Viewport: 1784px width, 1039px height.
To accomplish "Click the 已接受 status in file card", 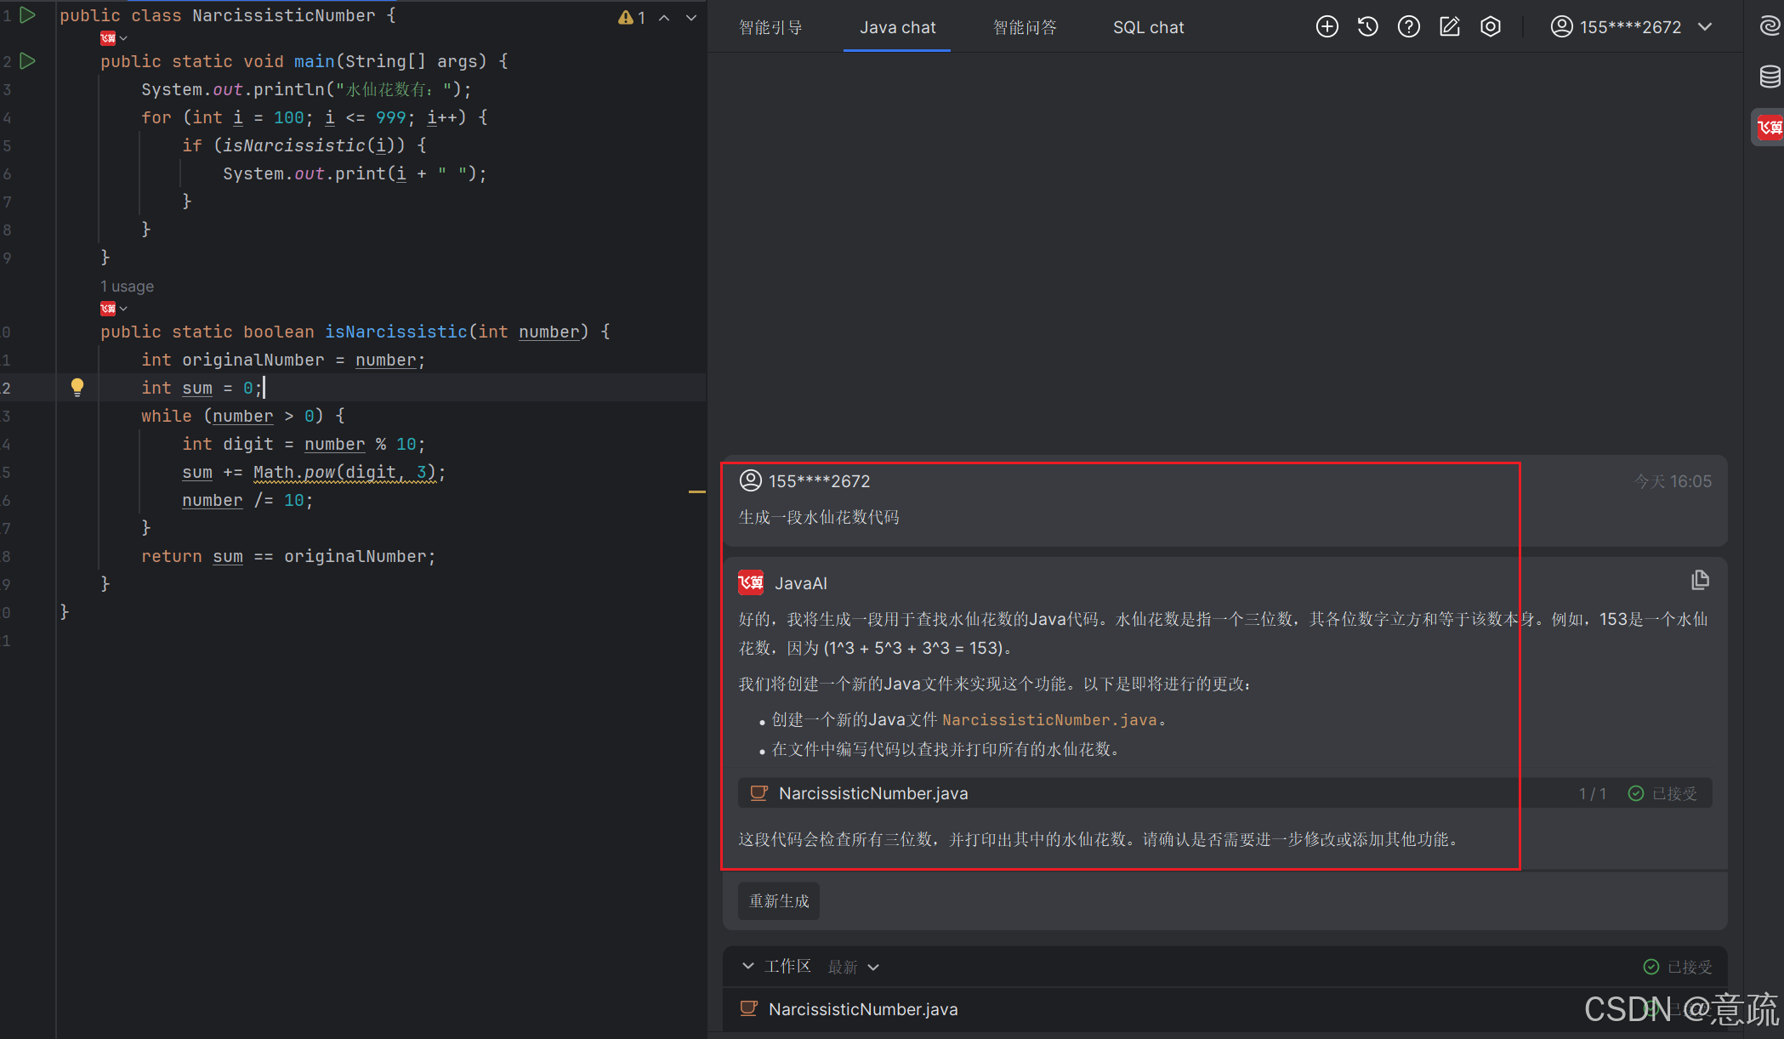I will [x=1662, y=793].
